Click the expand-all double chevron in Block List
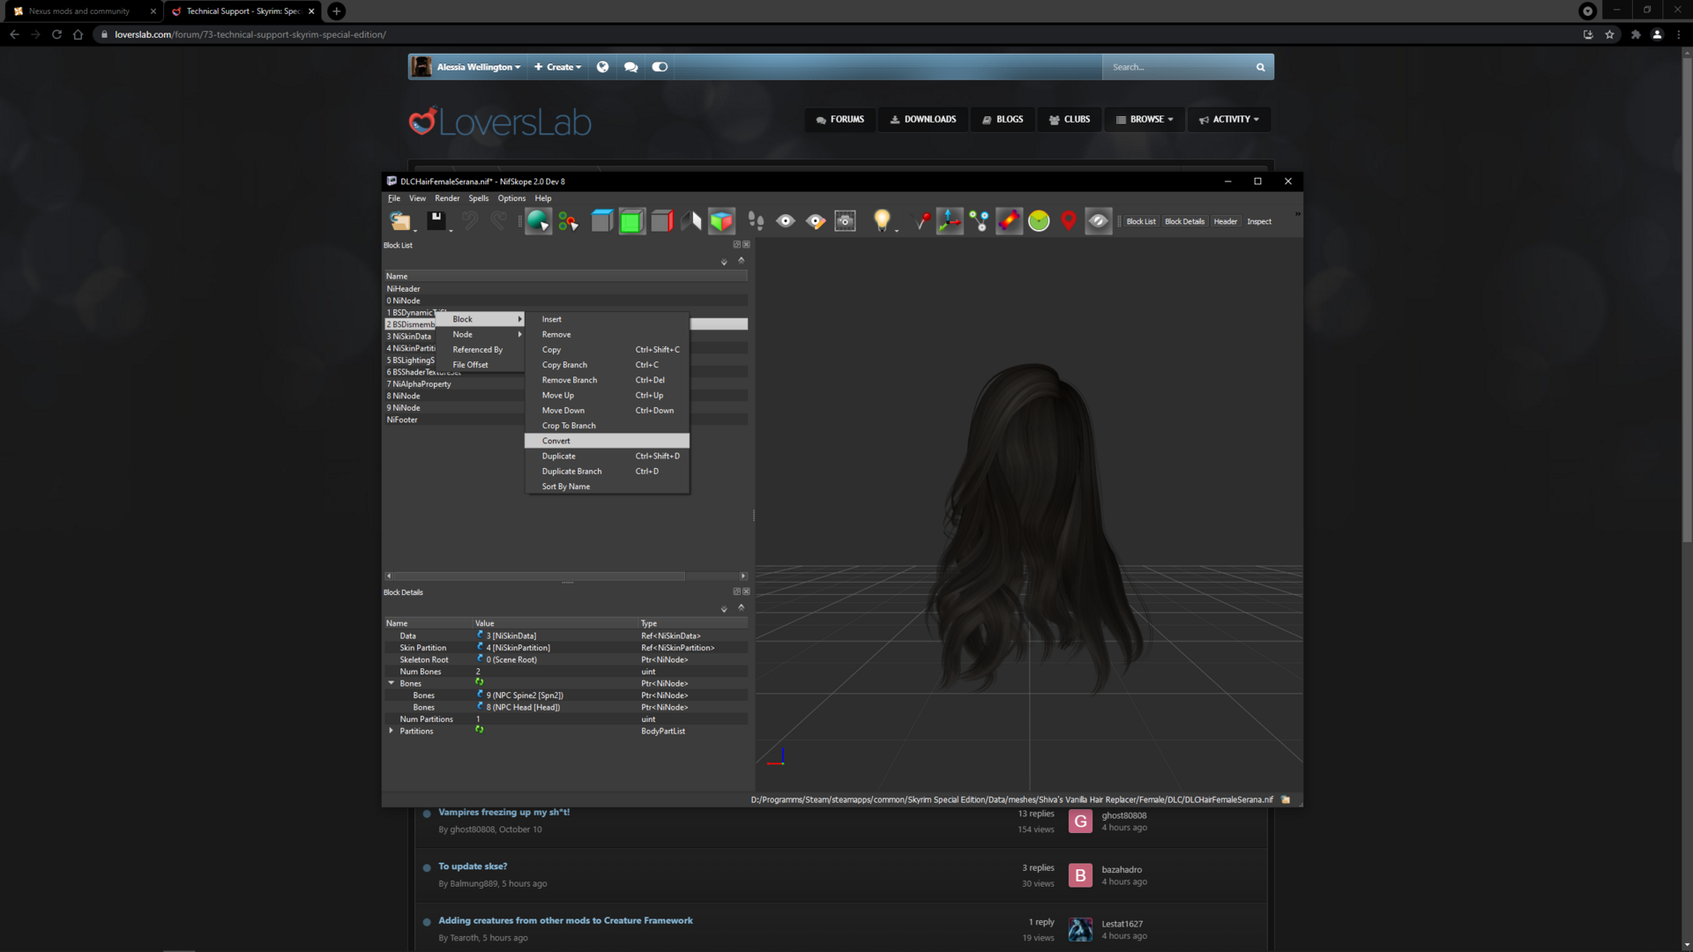The width and height of the screenshot is (1693, 952). pyautogui.click(x=724, y=262)
